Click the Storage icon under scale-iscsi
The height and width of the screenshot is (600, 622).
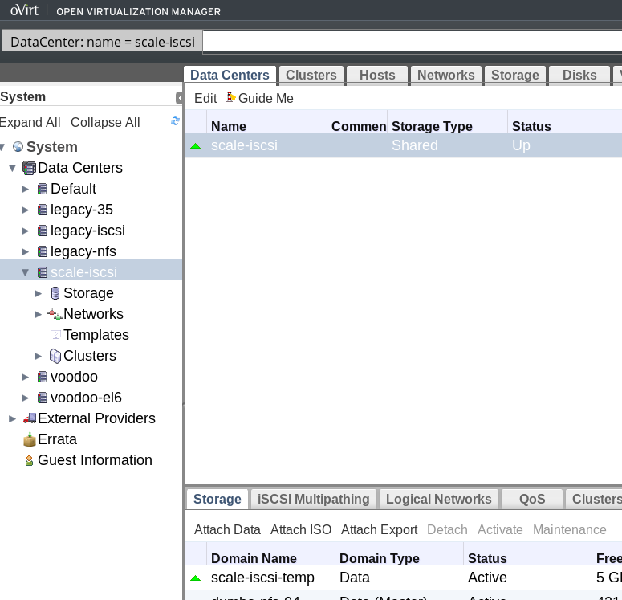[x=55, y=293]
